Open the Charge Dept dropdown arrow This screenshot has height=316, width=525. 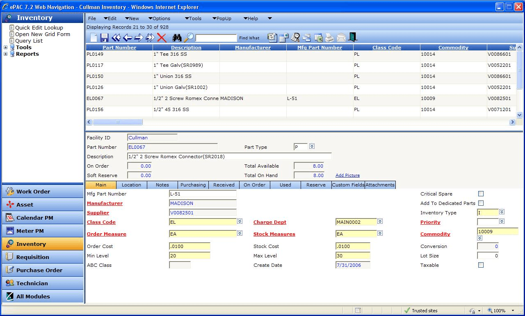pos(380,221)
